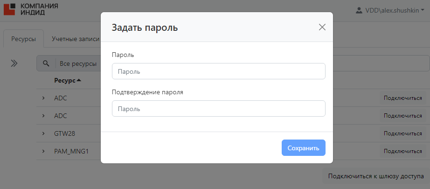This screenshot has height=189, width=430.
Task: Focus the Подтверждение пароля field
Action: tap(218, 109)
